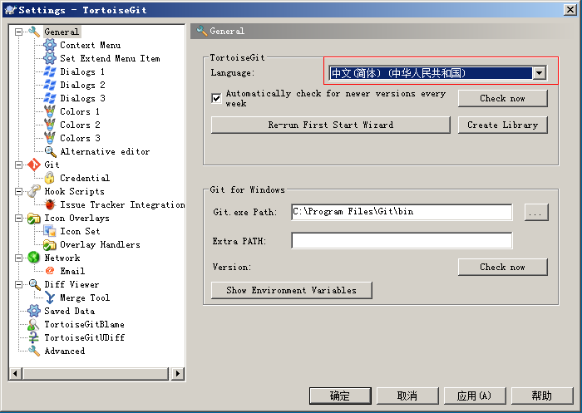Click the Saved Data gear icon

point(34,311)
